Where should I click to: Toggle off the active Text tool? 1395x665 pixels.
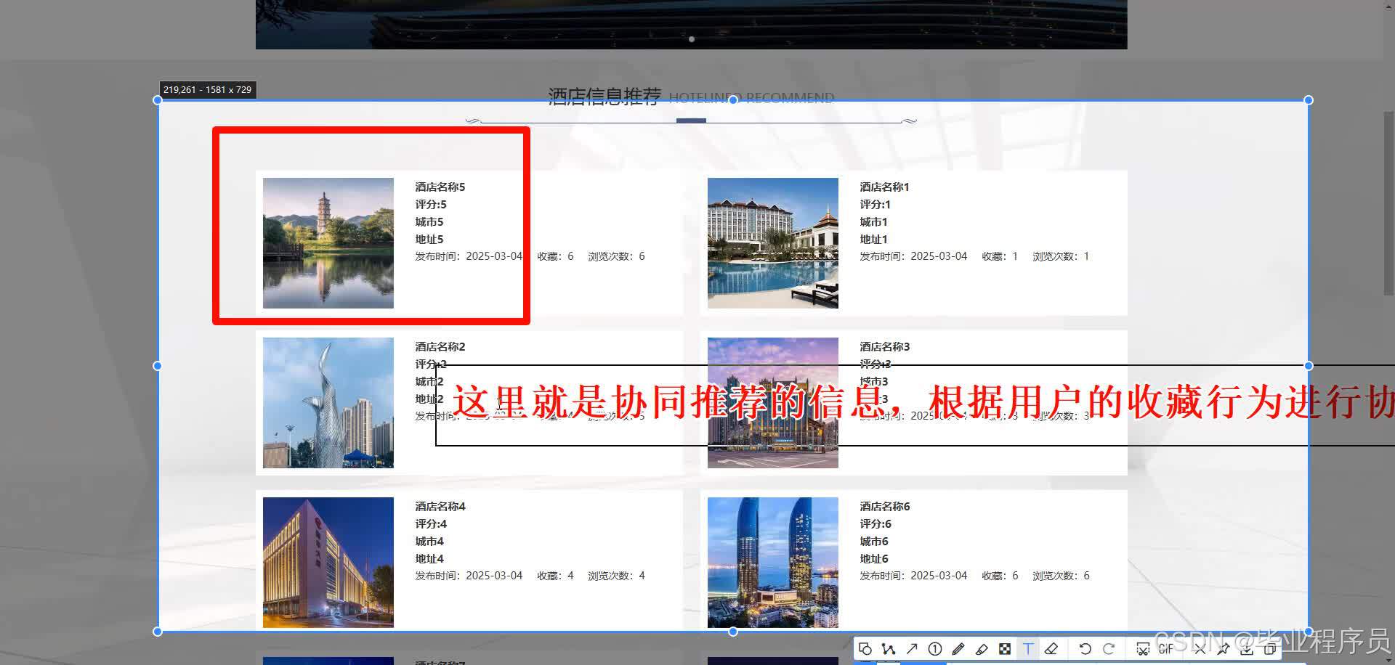1028,648
